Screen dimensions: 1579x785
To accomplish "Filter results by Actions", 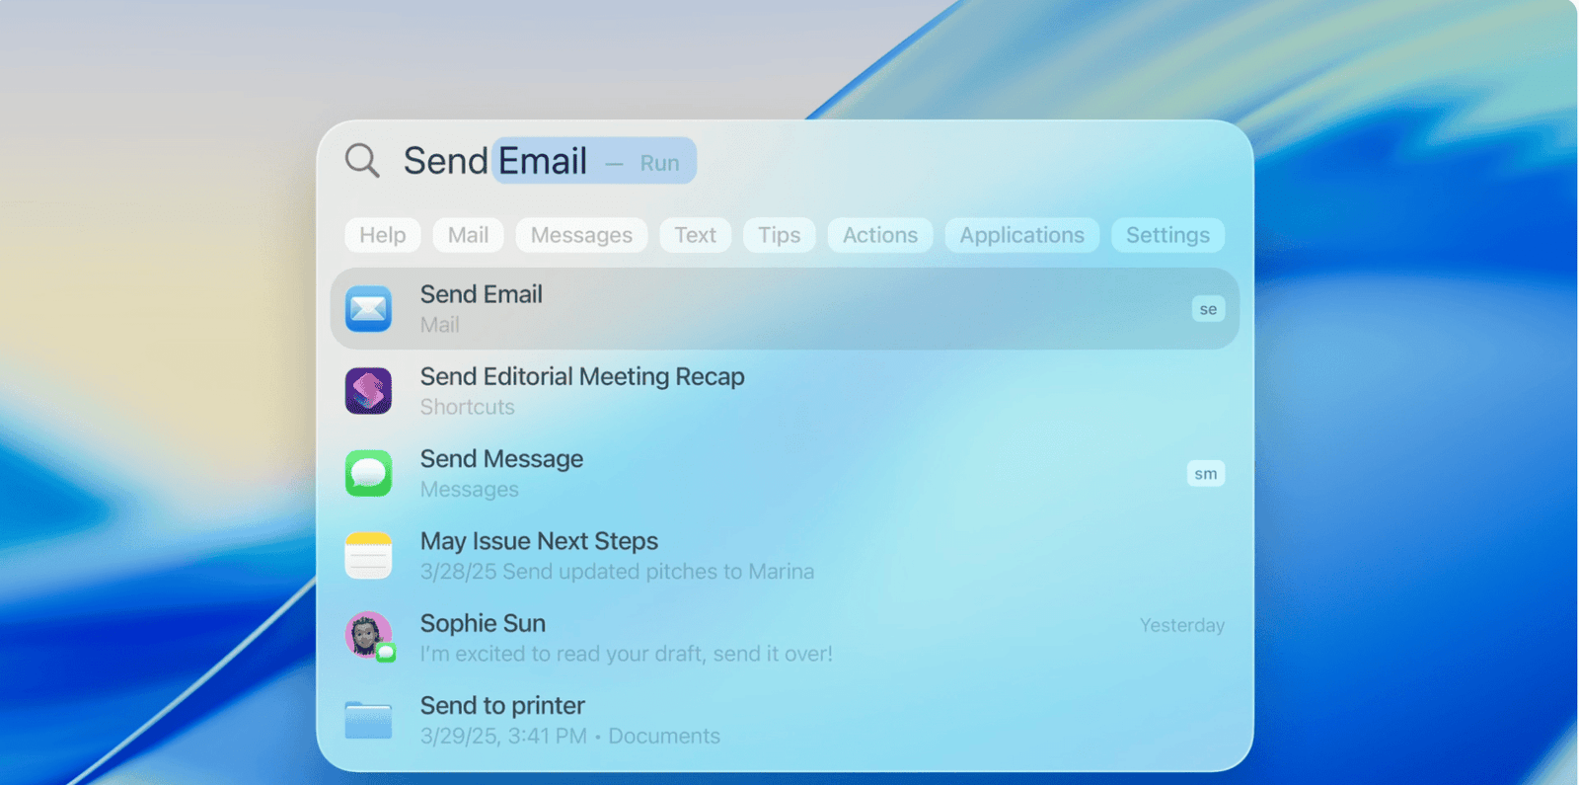I will [880, 235].
